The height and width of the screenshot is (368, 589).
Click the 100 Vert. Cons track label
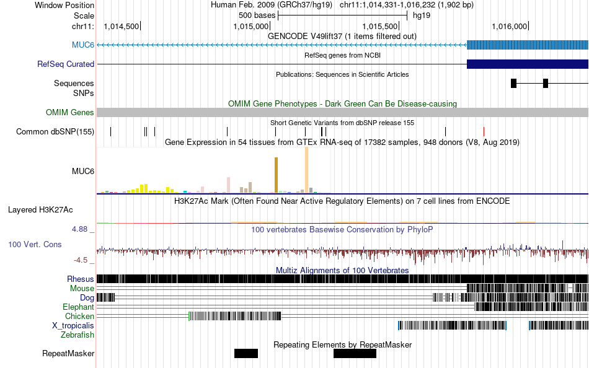35,244
